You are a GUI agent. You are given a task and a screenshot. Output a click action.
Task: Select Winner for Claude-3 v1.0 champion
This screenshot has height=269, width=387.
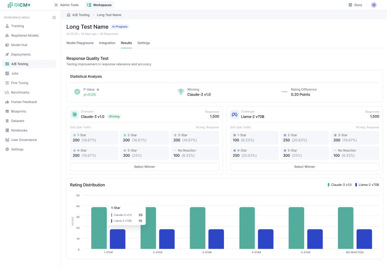144,167
